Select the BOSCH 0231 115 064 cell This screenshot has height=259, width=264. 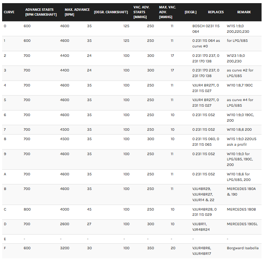[206, 29]
